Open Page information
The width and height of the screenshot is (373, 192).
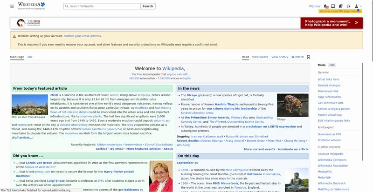point(329,97)
